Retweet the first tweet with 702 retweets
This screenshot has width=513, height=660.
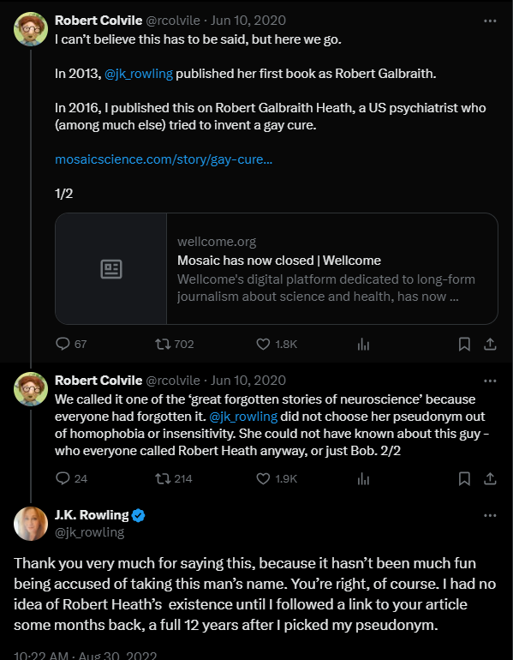pyautogui.click(x=163, y=344)
